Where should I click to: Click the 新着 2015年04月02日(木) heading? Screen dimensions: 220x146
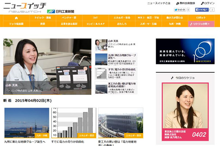27,101
